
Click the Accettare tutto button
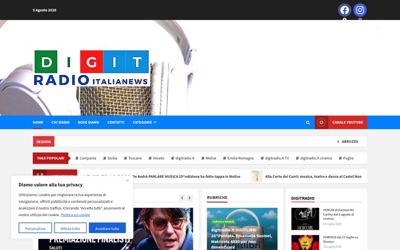(107, 228)
